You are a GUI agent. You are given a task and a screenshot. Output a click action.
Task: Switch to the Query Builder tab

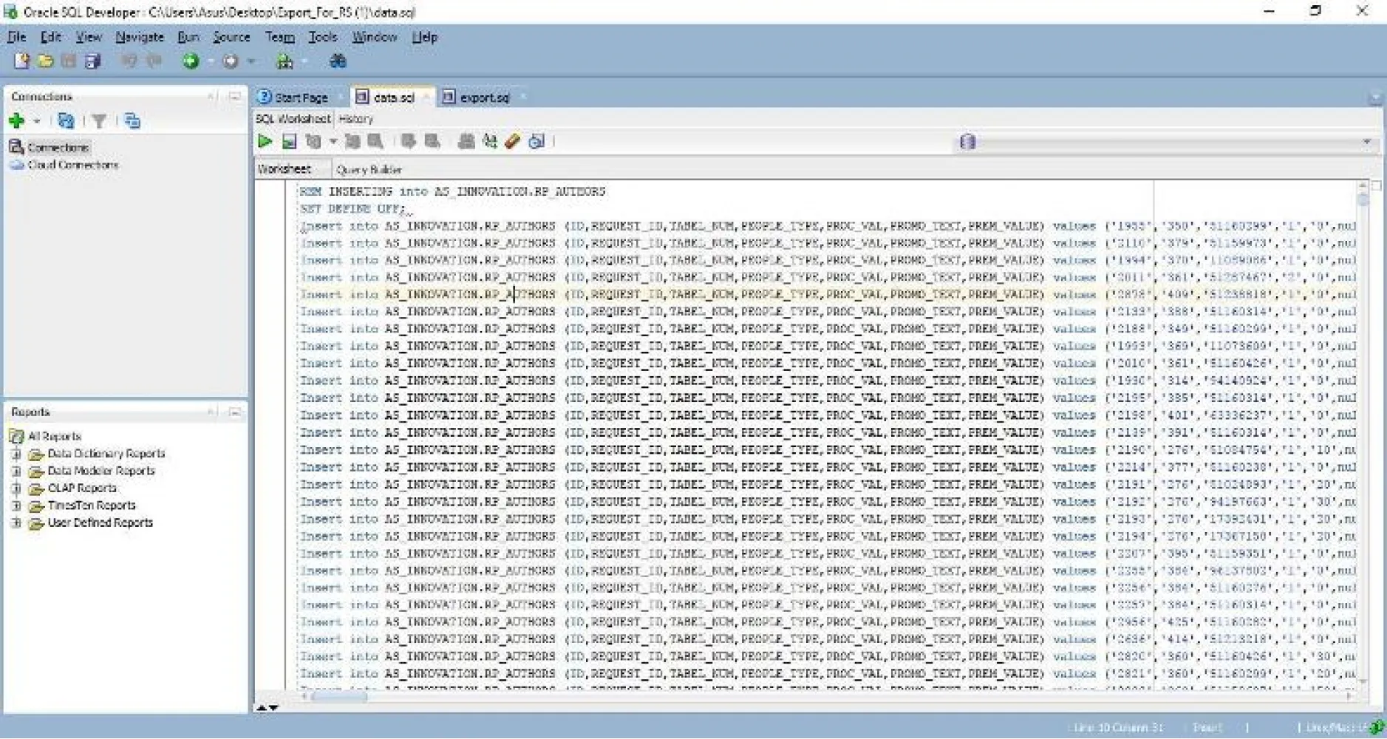[369, 169]
